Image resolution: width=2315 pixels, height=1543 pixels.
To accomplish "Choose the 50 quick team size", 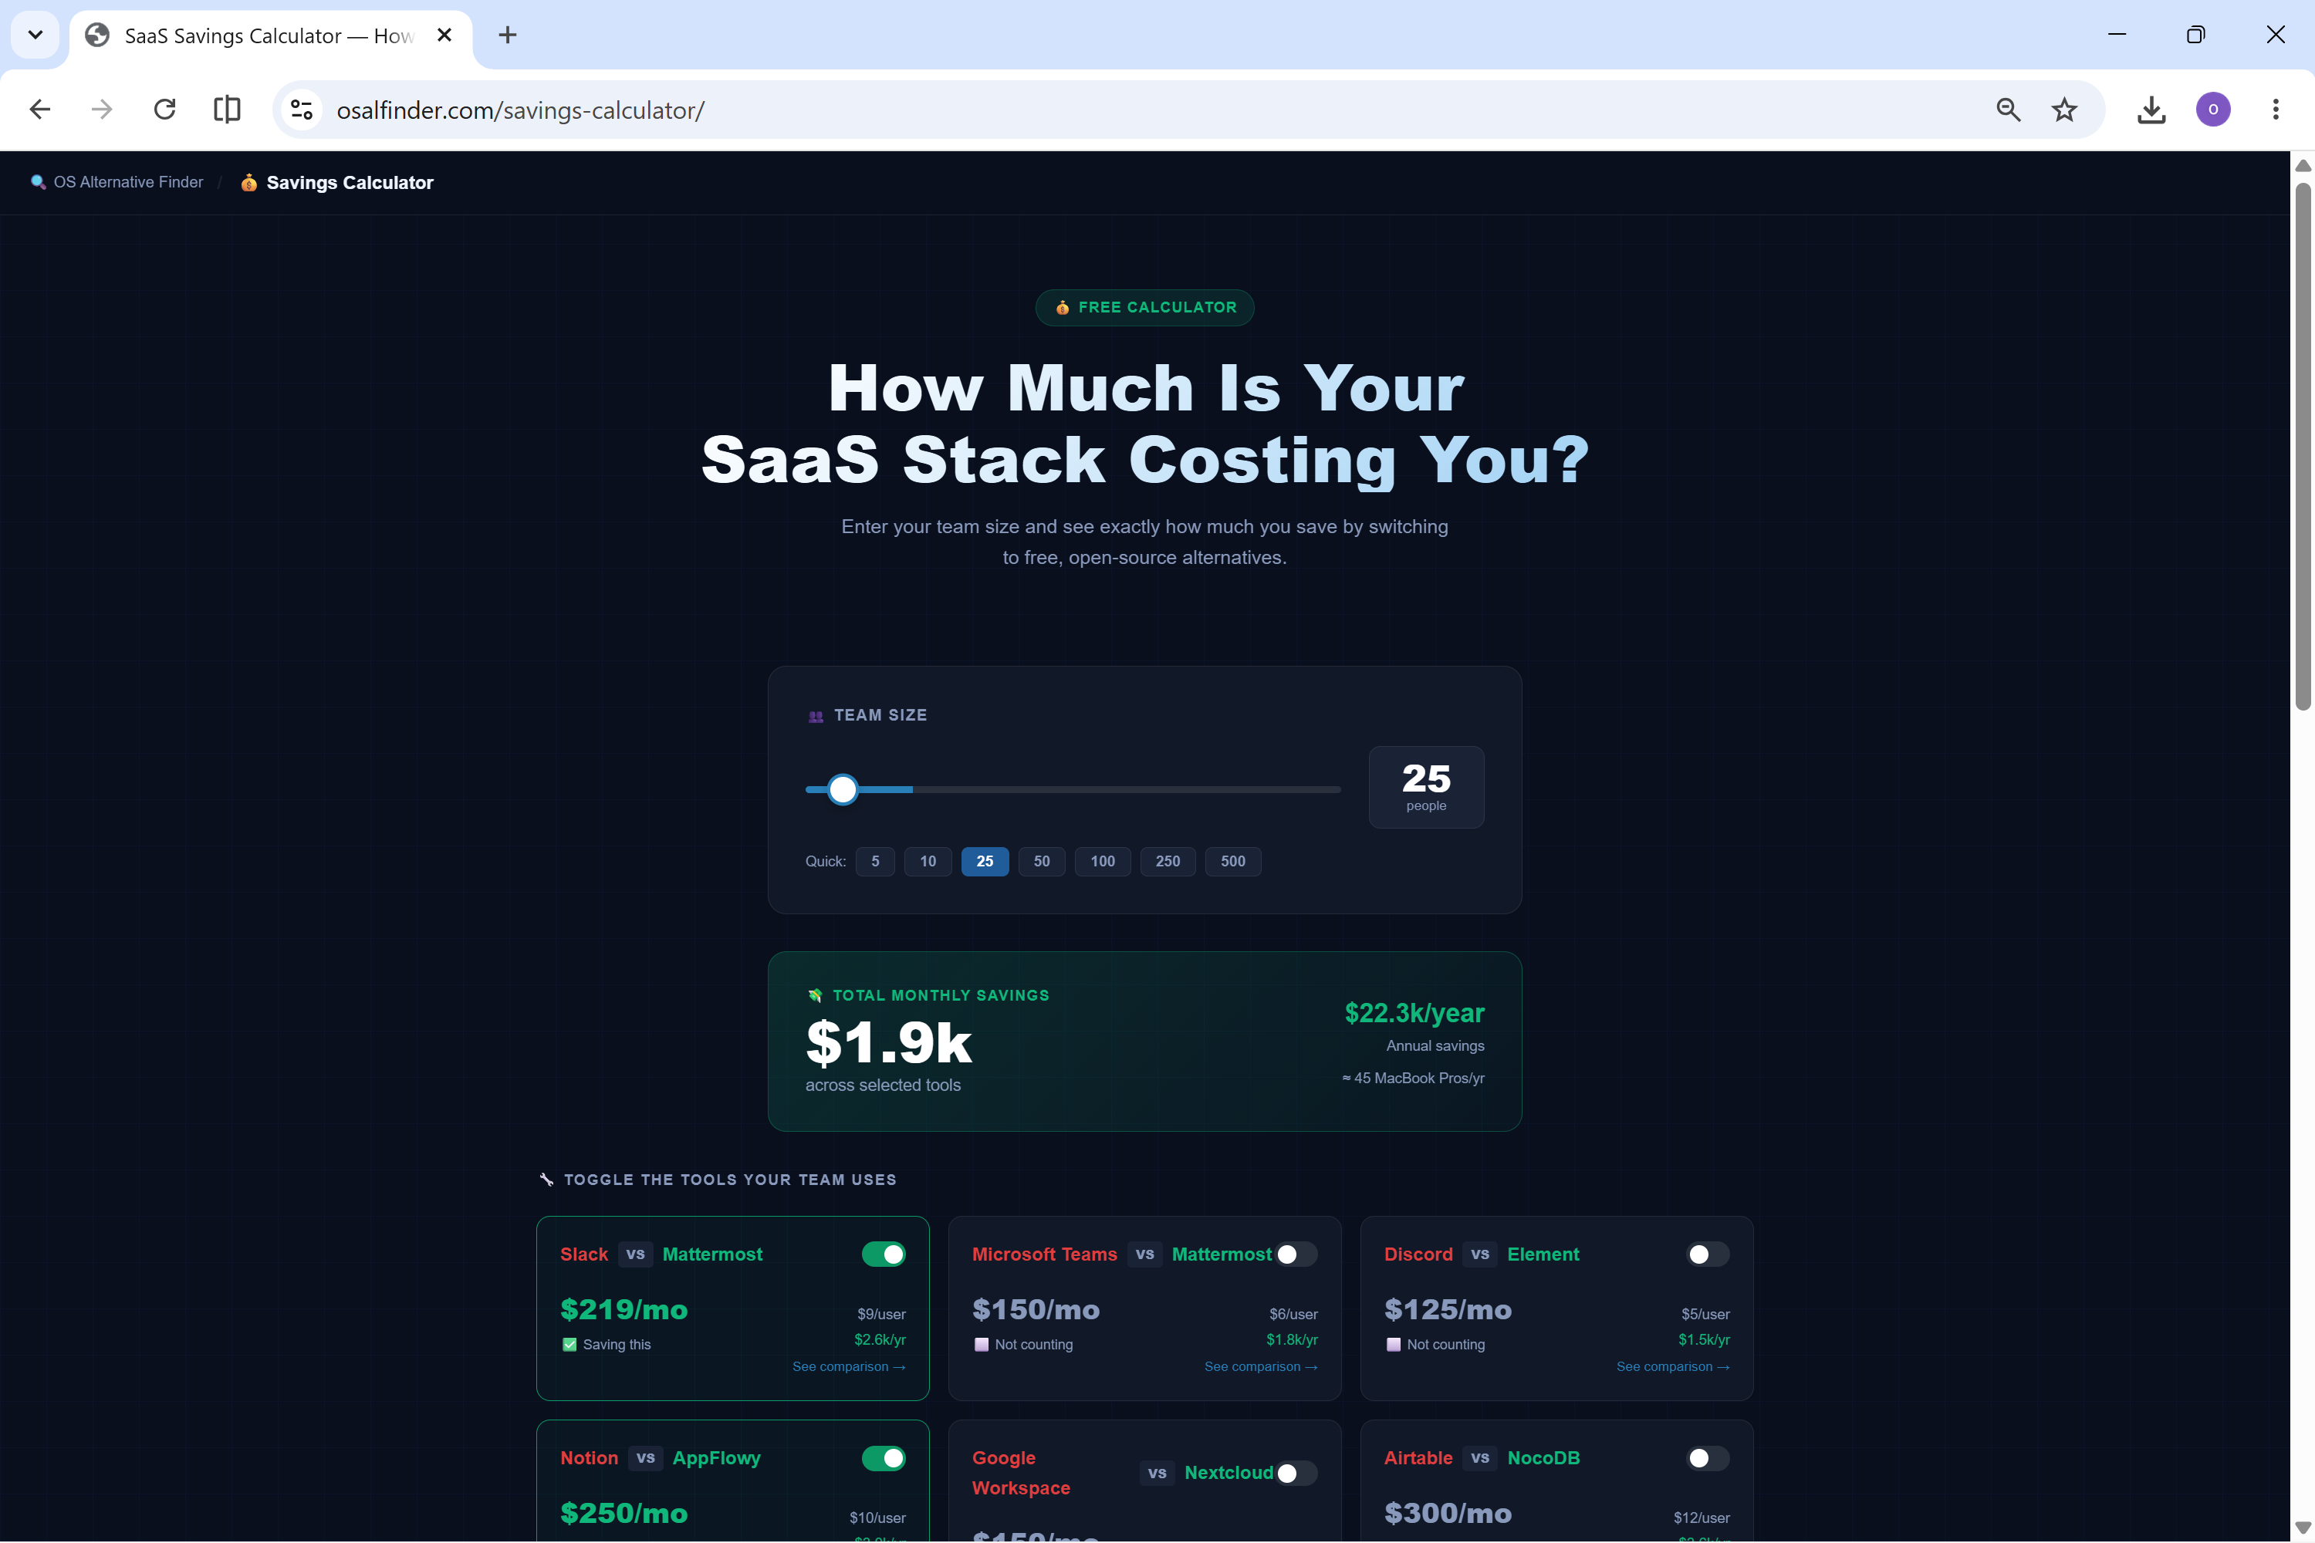I will (1041, 861).
